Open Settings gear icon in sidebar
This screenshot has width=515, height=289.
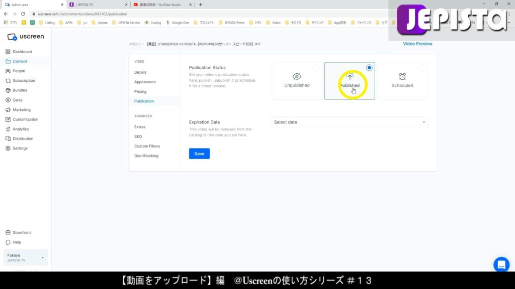8,149
